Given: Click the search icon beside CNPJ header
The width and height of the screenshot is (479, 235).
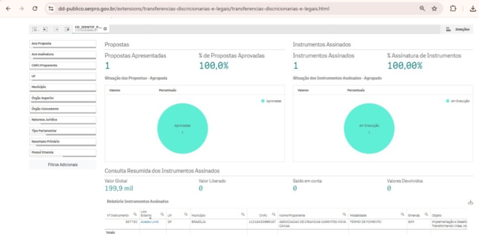Looking at the screenshot, I should [x=273, y=214].
